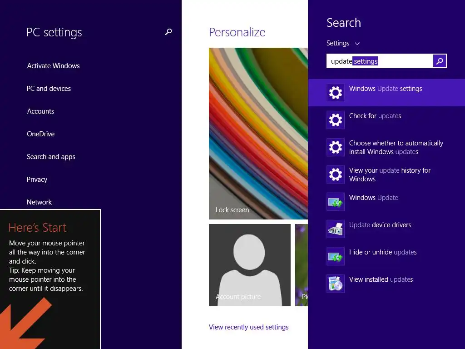Click the Windows Update control panel icon
Screen dimensions: 465x349
coord(336,202)
